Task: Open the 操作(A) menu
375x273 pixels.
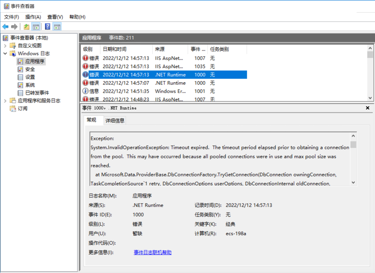Action: (33, 17)
